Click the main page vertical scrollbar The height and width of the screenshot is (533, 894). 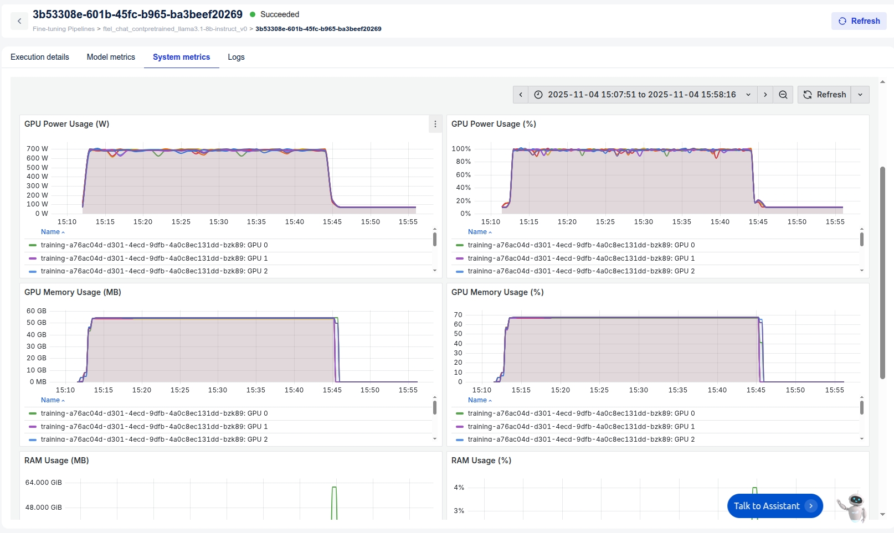click(x=882, y=271)
